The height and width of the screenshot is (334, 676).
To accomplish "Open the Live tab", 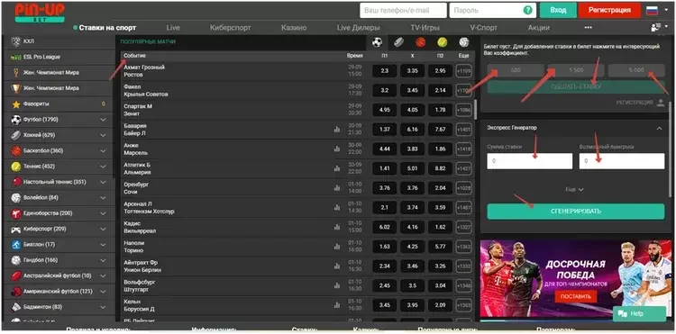I will pos(173,28).
